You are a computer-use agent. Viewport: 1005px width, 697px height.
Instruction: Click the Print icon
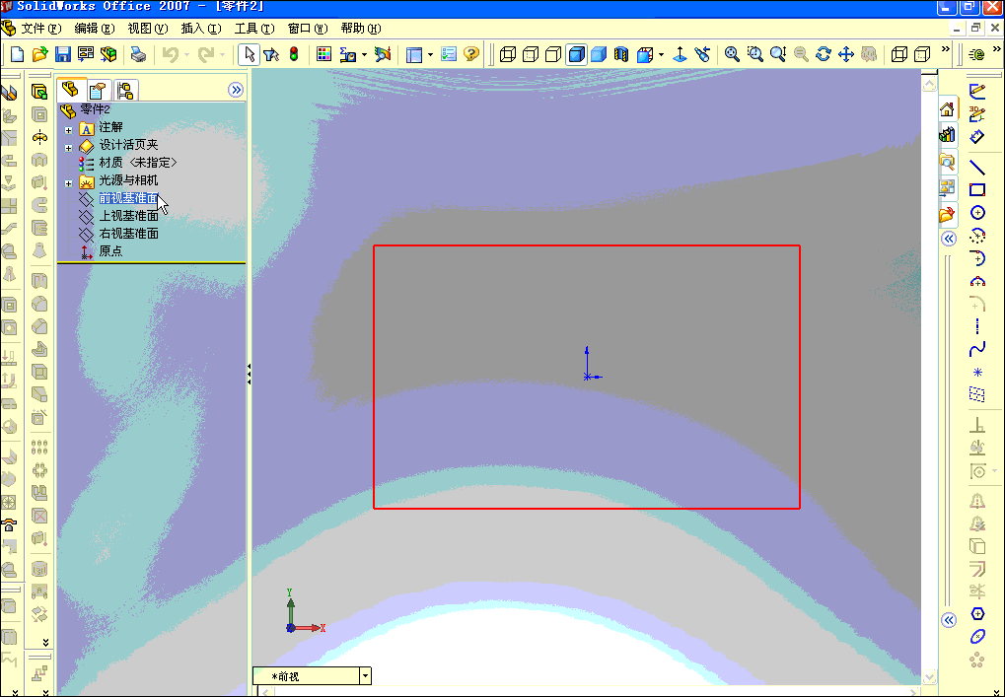(x=138, y=54)
